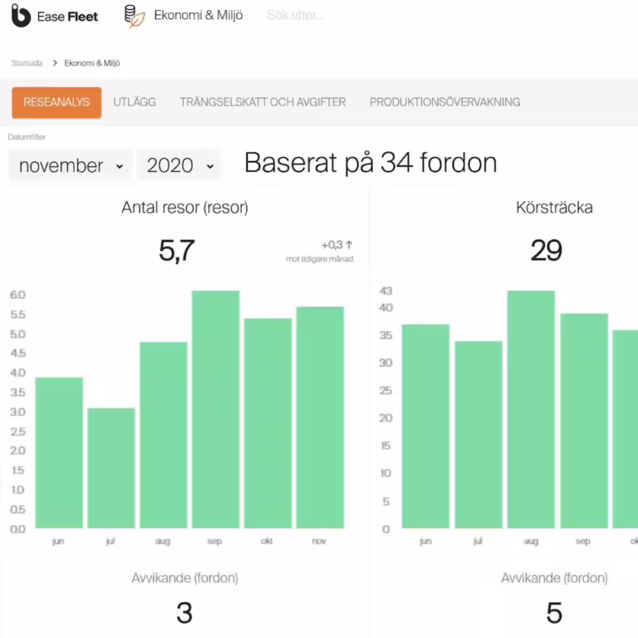The image size is (638, 638).
Task: Click the jul bar in Antal resor chart
Action: point(110,468)
